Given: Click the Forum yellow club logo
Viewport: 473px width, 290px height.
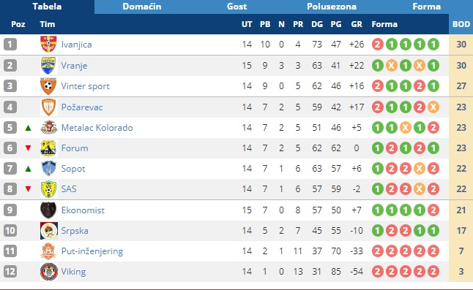Looking at the screenshot, I should 48,148.
